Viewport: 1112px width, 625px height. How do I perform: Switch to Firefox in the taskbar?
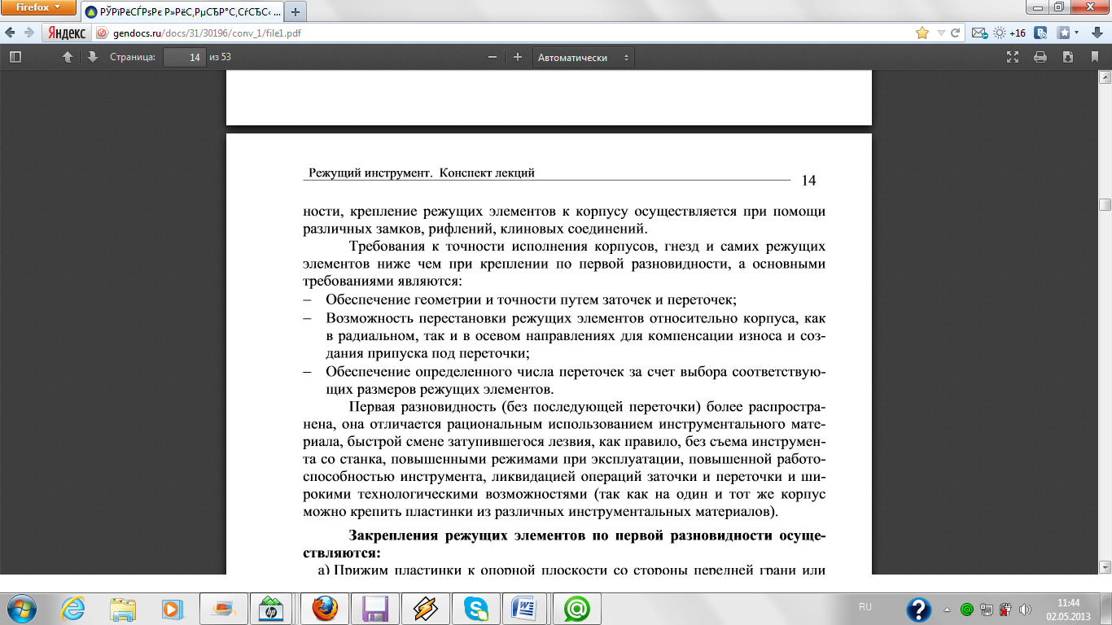click(325, 608)
